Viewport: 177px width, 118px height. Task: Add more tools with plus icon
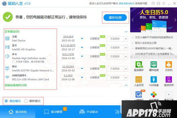coord(169,95)
